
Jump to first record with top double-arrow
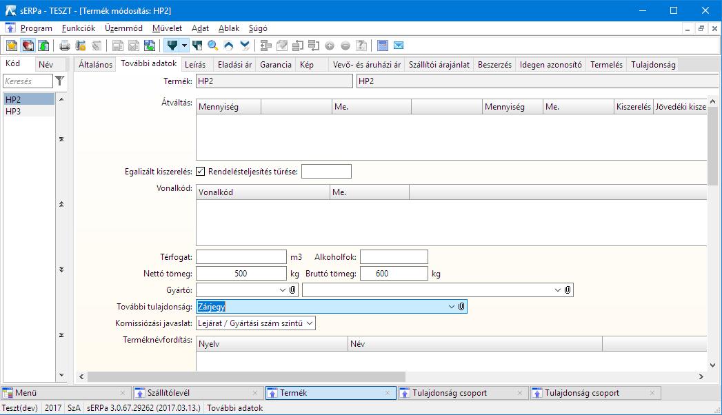pos(62,140)
